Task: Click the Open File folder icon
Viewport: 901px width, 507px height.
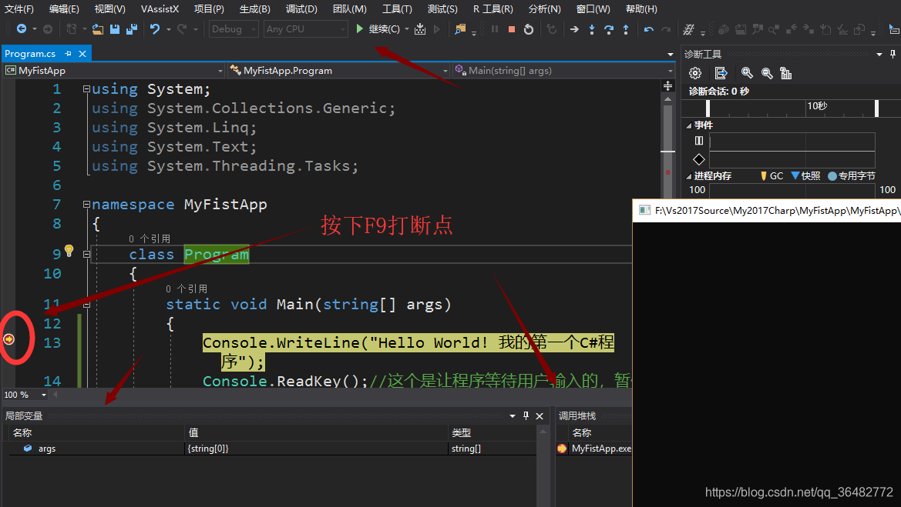Action: point(98,28)
